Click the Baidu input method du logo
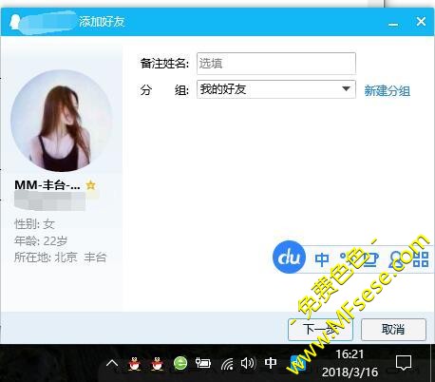Viewport: 435px width, 382px height. 289,257
